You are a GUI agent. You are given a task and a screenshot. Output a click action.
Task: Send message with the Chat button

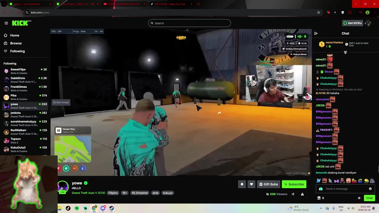click(369, 198)
